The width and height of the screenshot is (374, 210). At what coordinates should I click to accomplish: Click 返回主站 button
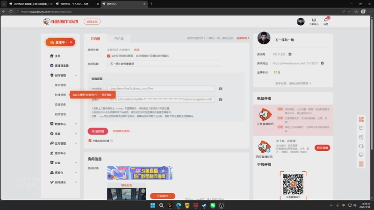92,21
